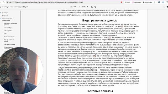168x94 pixels.
Task: Go to 'Свечи и бары' section
Action: (x=8, y=28)
